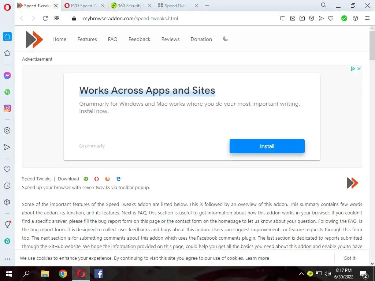Screen dimensions: 375x281
Task: Reload the current page
Action: click(45, 18)
